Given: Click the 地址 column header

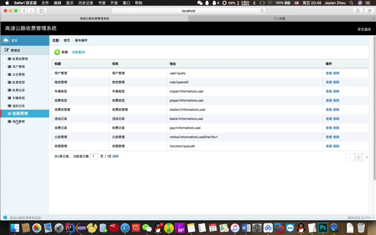Looking at the screenshot, I should click(173, 64).
